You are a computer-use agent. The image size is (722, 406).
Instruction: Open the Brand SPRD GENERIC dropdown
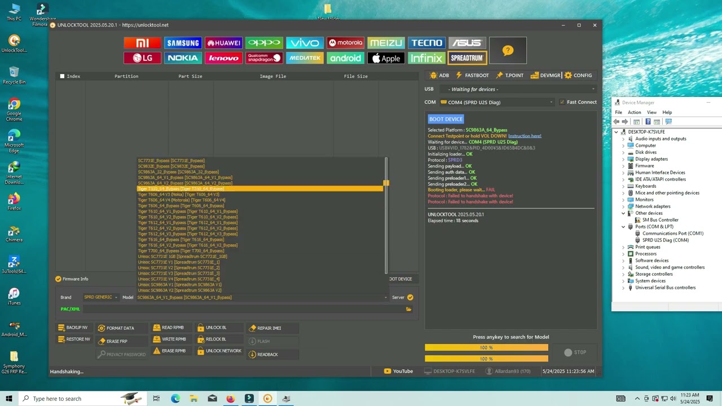[100, 297]
